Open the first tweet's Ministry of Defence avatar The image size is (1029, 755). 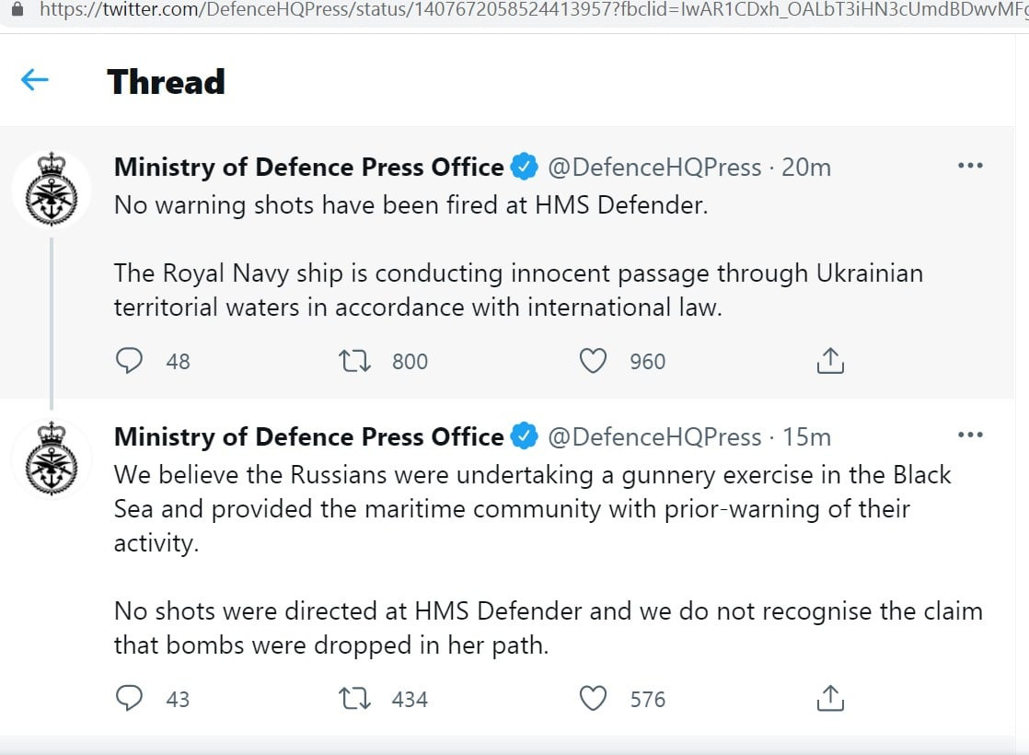(x=52, y=190)
